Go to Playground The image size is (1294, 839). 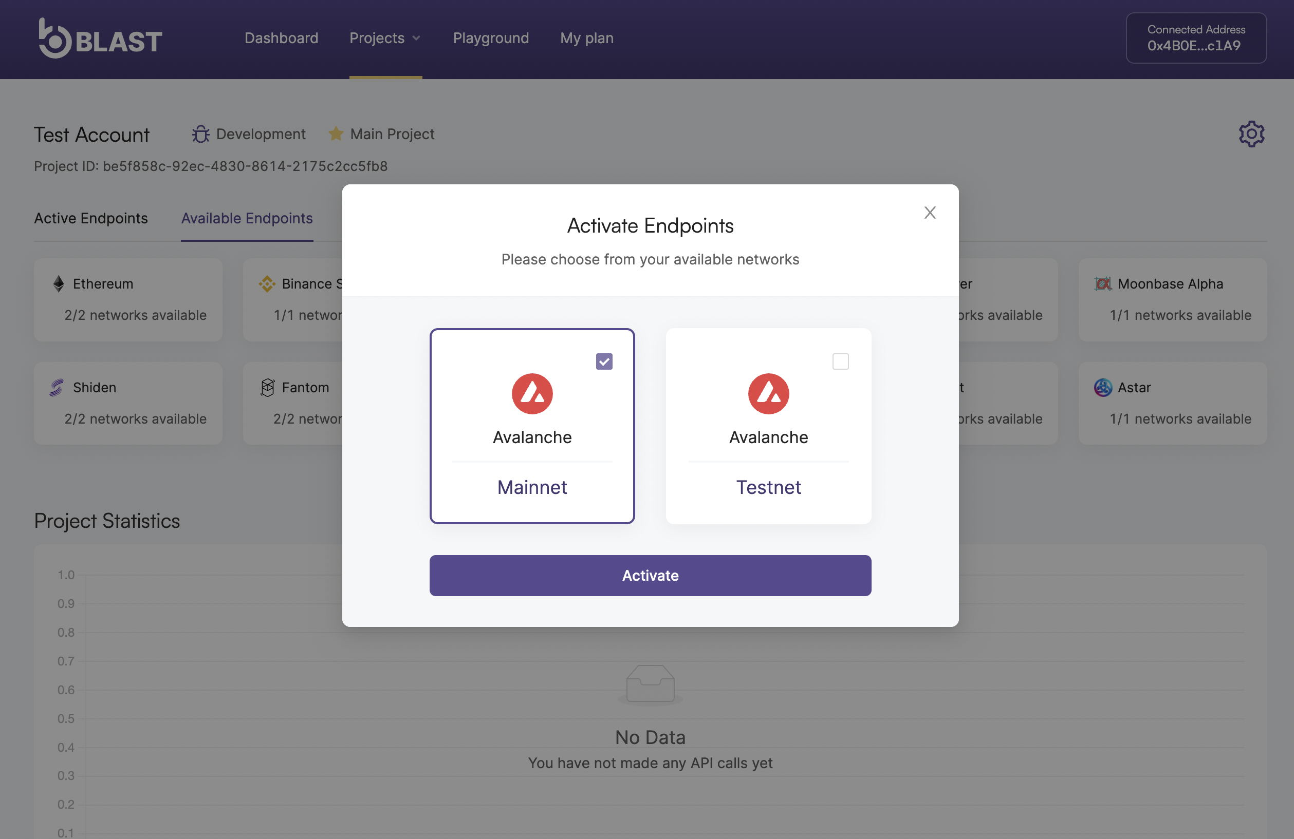(491, 38)
